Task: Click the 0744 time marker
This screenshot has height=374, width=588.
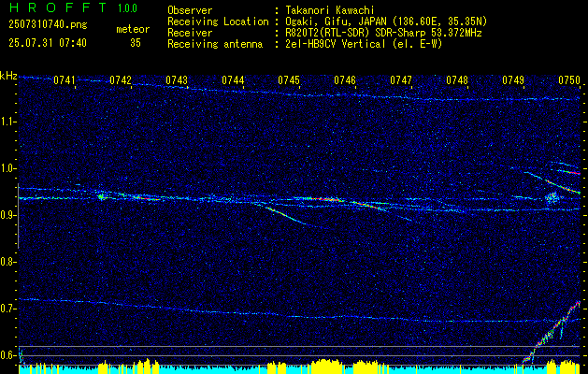Action: (233, 80)
